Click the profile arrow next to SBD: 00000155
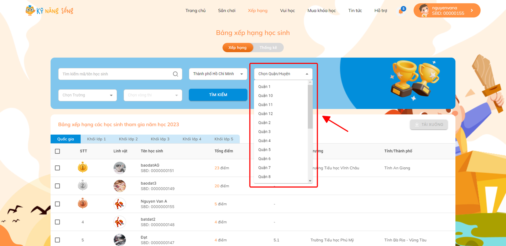 coord(472,11)
